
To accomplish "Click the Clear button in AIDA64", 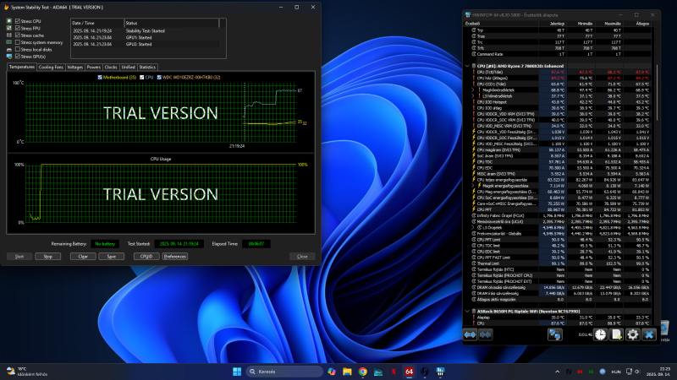I will pos(83,257).
